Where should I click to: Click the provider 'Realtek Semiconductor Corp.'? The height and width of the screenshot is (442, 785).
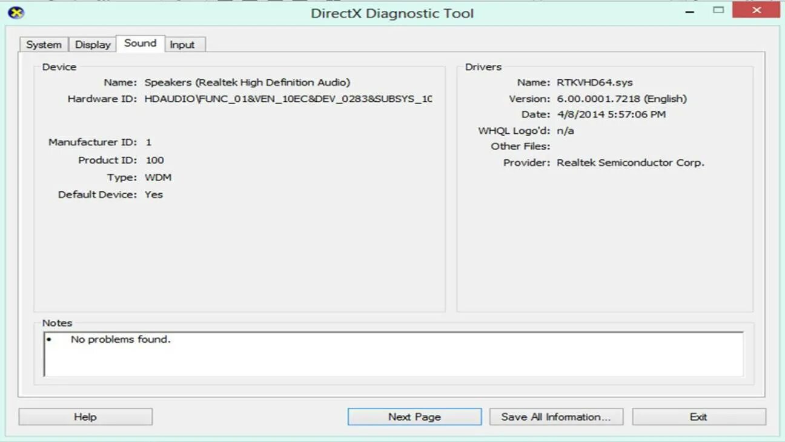pos(631,162)
